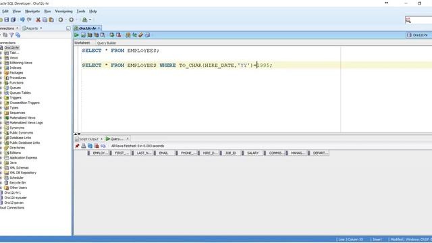Pin the query result with the pin icon
The height and width of the screenshot is (243, 432).
(77, 146)
